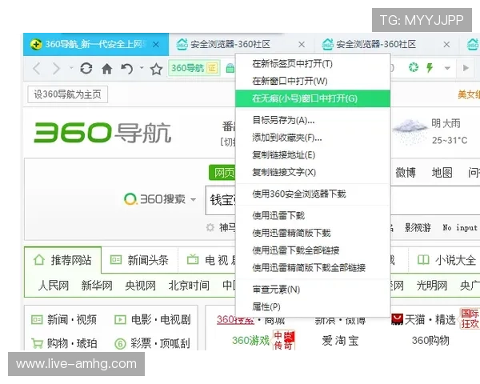Choose 在新窗口中打开(W) menu item

pyautogui.click(x=313, y=81)
